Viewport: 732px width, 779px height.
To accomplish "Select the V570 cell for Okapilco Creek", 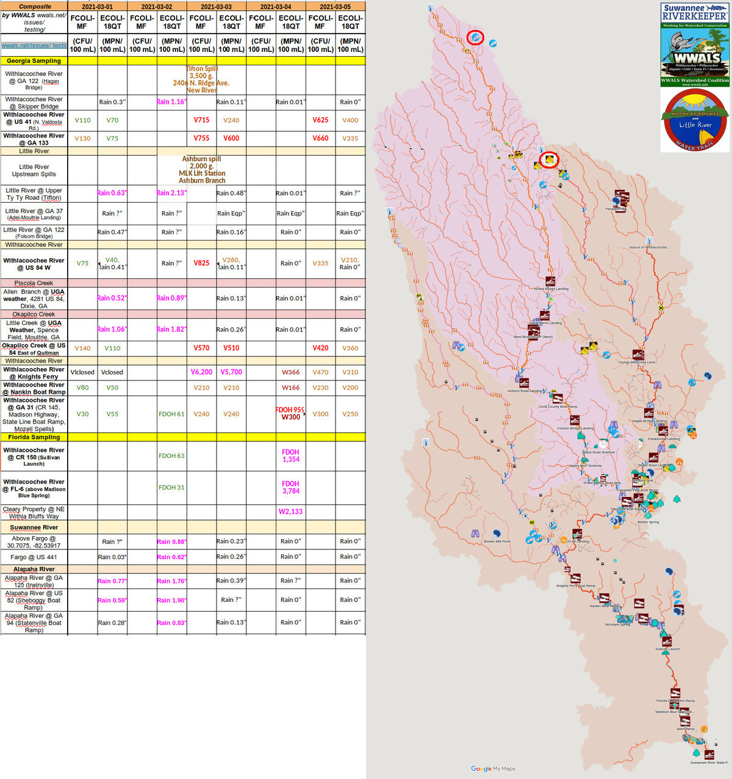I will click(x=201, y=348).
